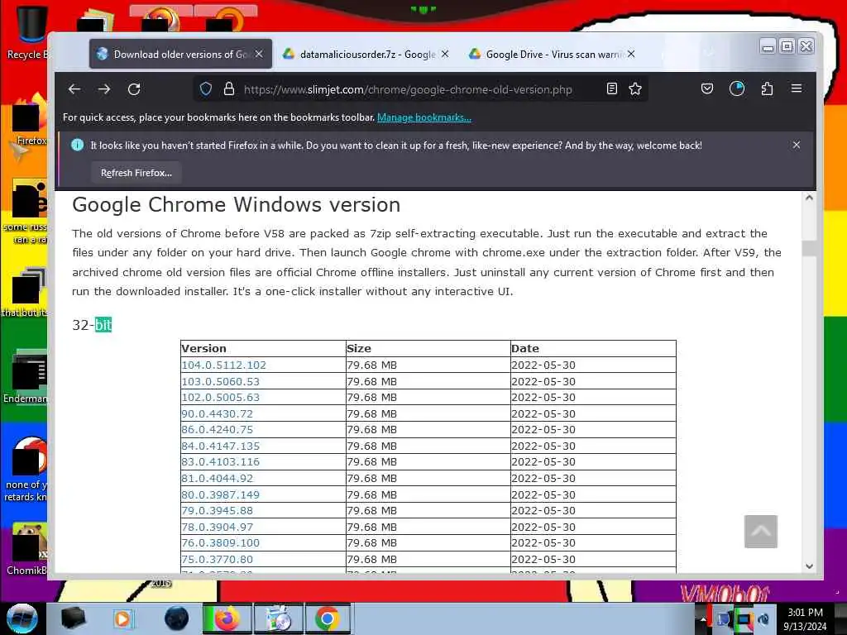Download Chrome version 79.0.3945.88

click(218, 511)
